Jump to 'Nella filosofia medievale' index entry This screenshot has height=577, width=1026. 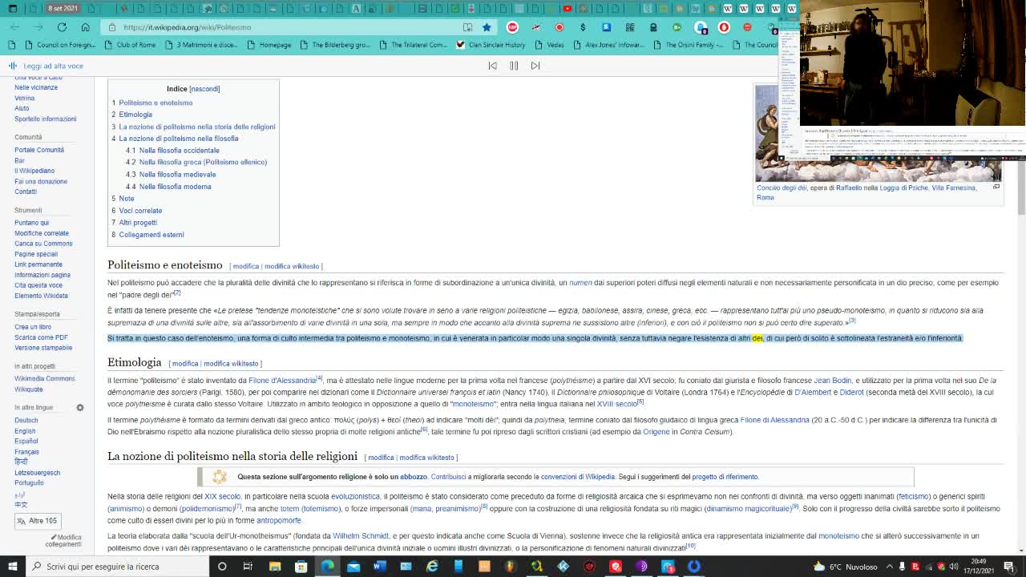pyautogui.click(x=177, y=175)
